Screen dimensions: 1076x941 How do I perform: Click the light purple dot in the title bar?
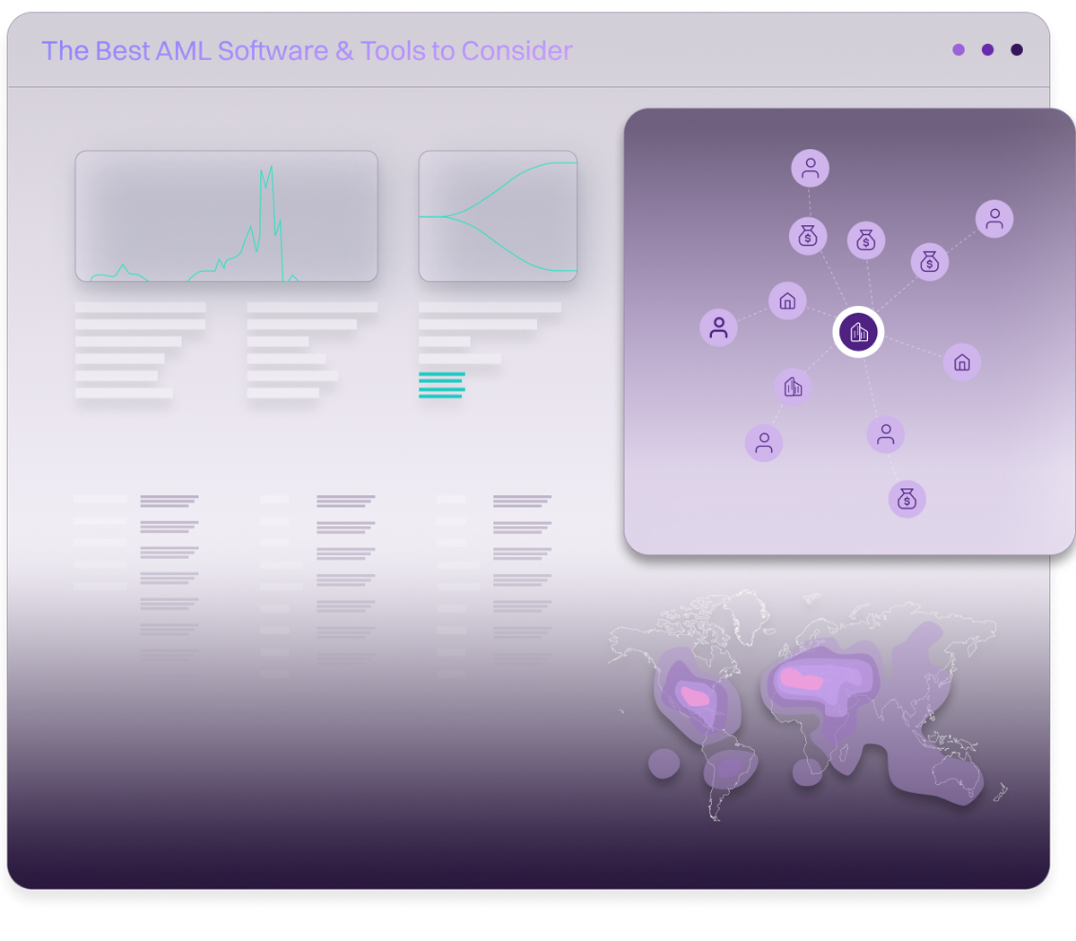pos(959,50)
